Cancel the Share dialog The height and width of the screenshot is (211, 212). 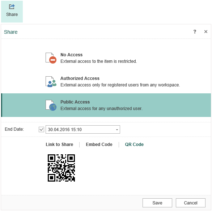(x=191, y=203)
